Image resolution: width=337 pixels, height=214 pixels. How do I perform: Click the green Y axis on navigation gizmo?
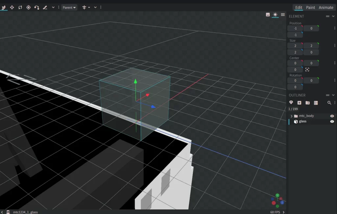pos(277,195)
